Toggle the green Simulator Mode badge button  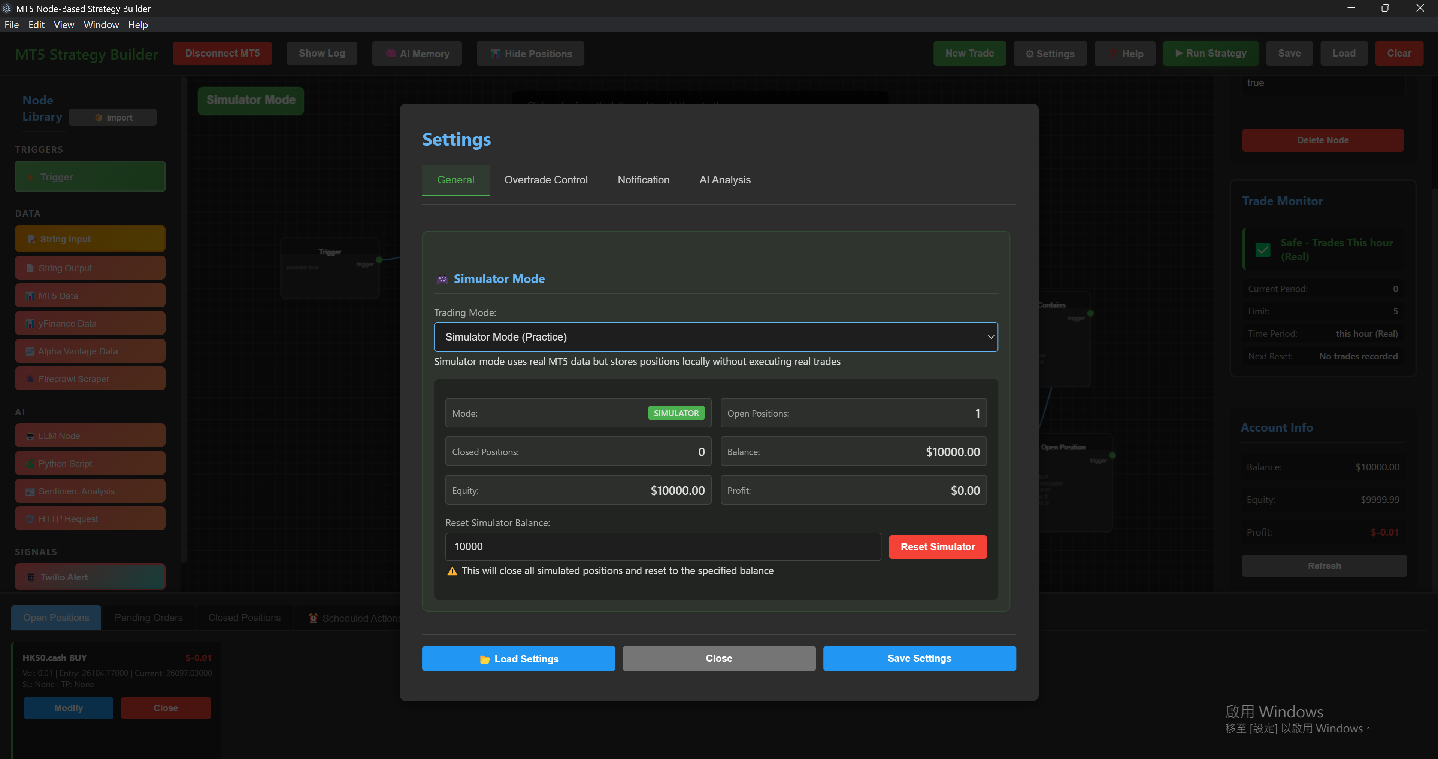click(251, 100)
